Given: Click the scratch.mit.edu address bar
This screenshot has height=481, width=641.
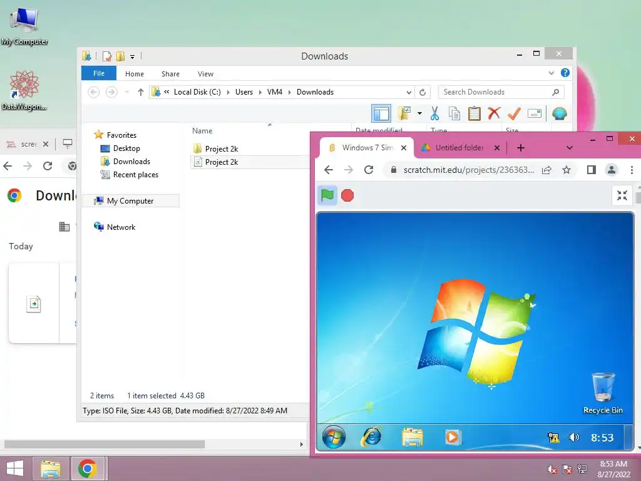Looking at the screenshot, I should (468, 170).
